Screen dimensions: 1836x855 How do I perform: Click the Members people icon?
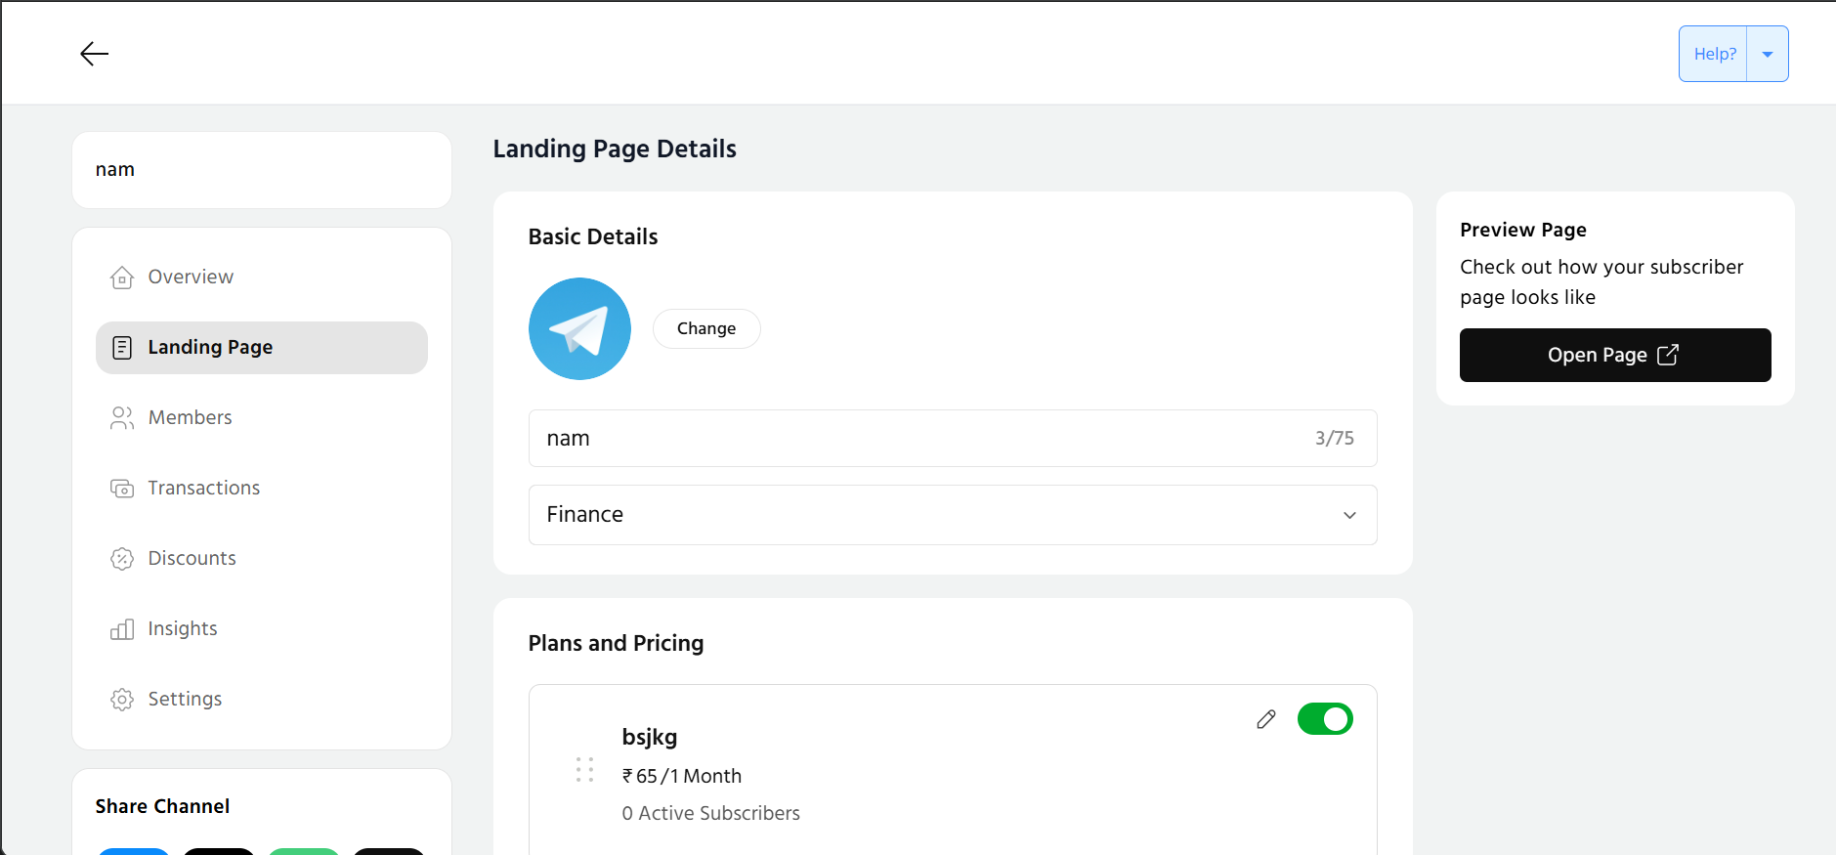pyautogui.click(x=122, y=418)
